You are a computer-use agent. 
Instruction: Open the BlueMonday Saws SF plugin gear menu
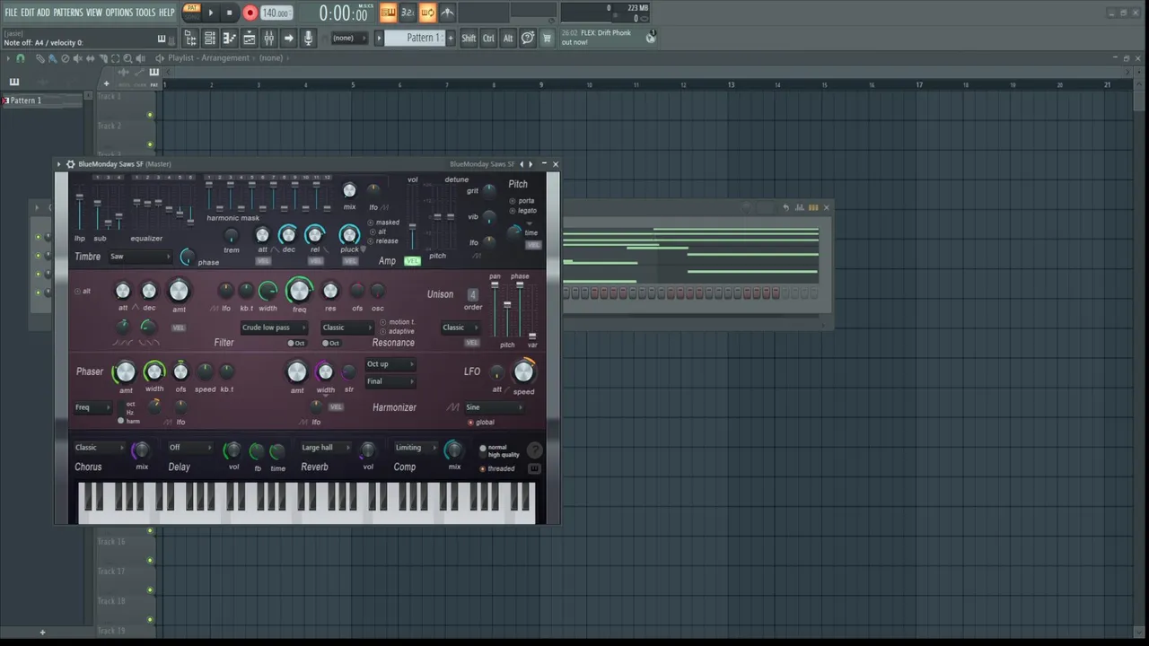pos(70,164)
